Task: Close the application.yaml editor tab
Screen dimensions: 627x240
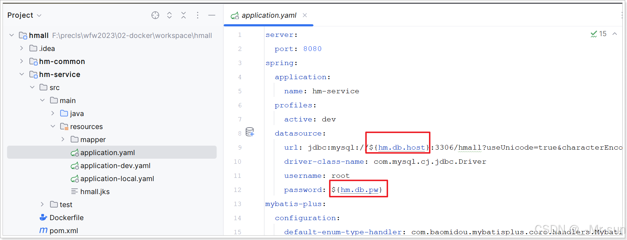Action: click(305, 15)
